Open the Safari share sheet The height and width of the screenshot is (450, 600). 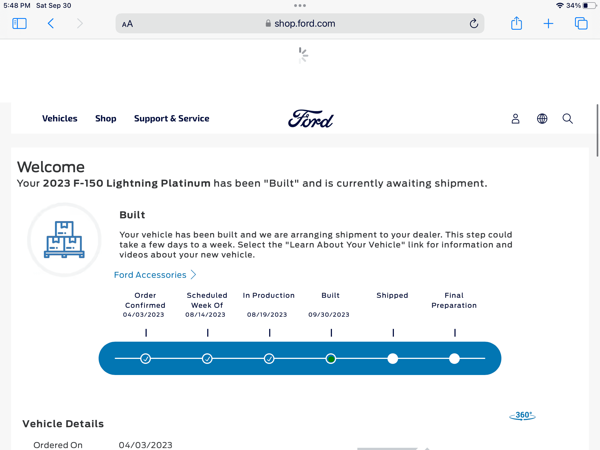click(516, 24)
